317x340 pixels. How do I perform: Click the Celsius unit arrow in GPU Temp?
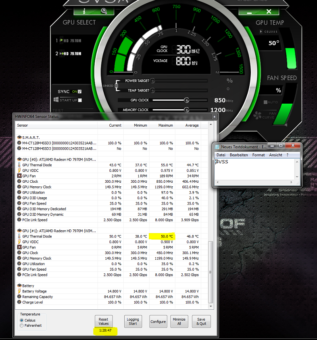click(x=261, y=31)
